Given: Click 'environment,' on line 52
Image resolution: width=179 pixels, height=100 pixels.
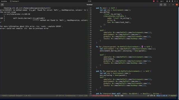Looking at the screenshot, I should tap(109, 59).
